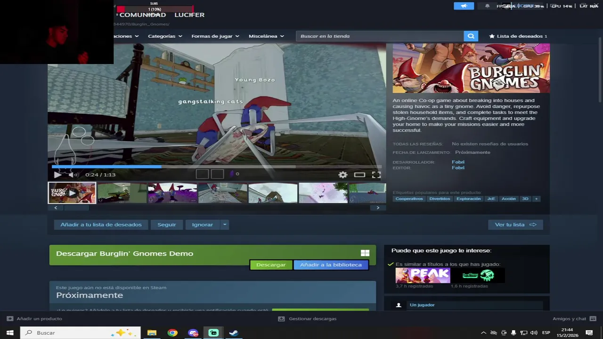Viewport: 603px width, 339px height.
Task: Open the green streaming app on taskbar
Action: 213,333
